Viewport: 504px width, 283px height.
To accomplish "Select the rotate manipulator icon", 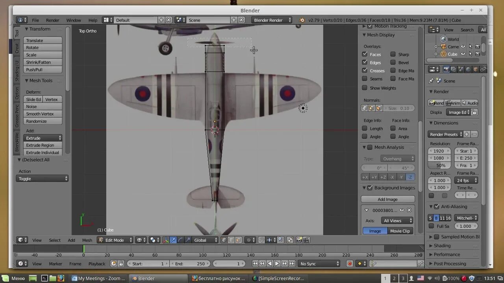I will 180,240.
